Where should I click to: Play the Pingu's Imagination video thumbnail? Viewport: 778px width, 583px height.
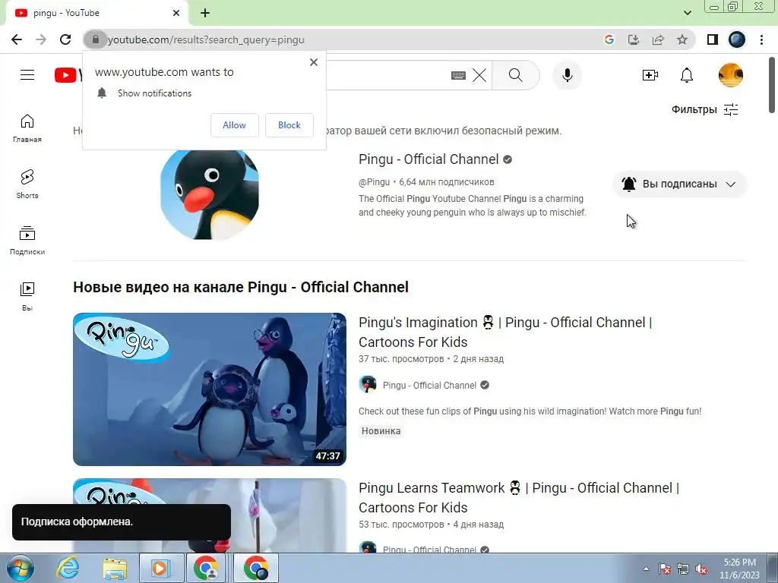pos(210,389)
